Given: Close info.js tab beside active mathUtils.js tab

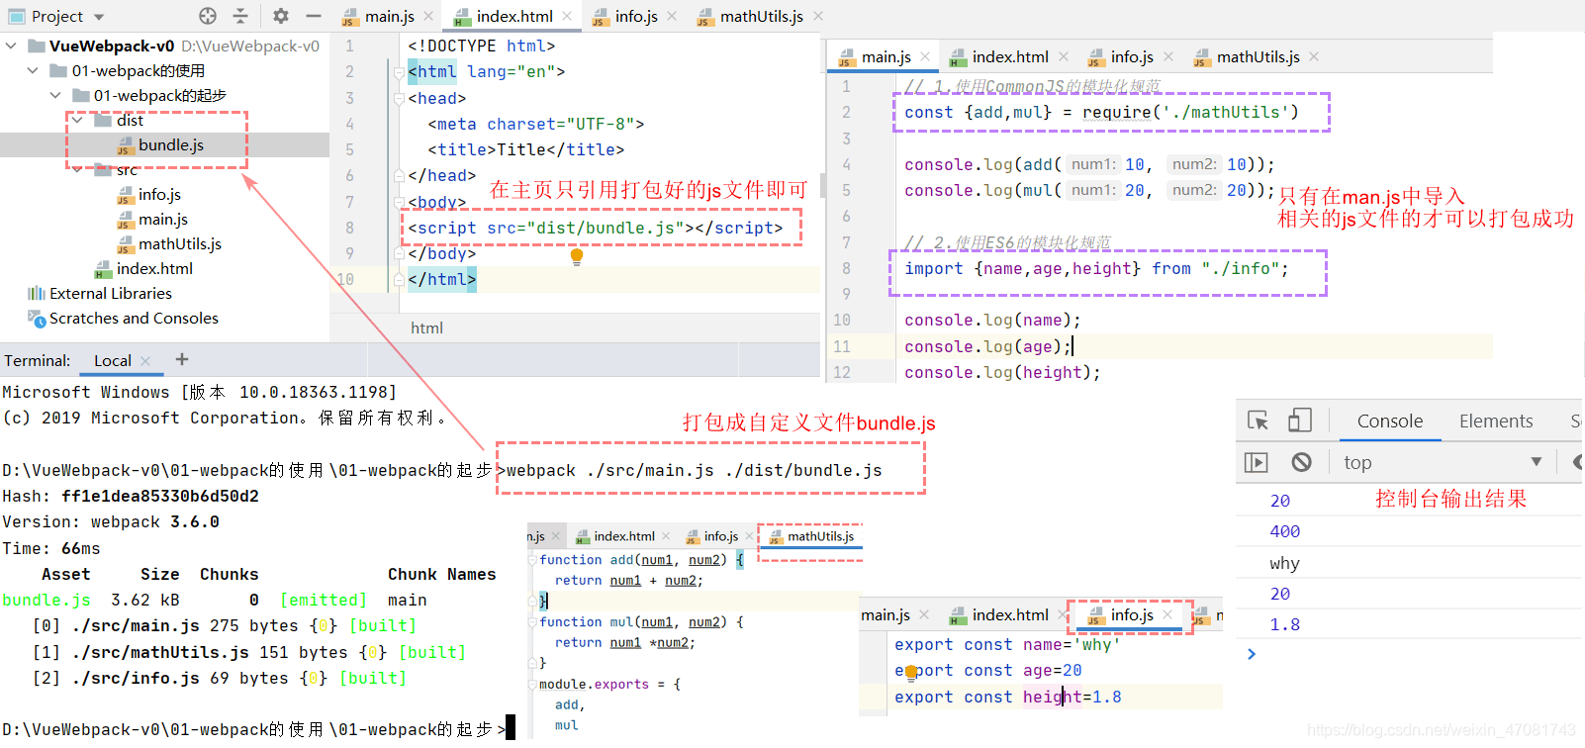Looking at the screenshot, I should [x=751, y=536].
